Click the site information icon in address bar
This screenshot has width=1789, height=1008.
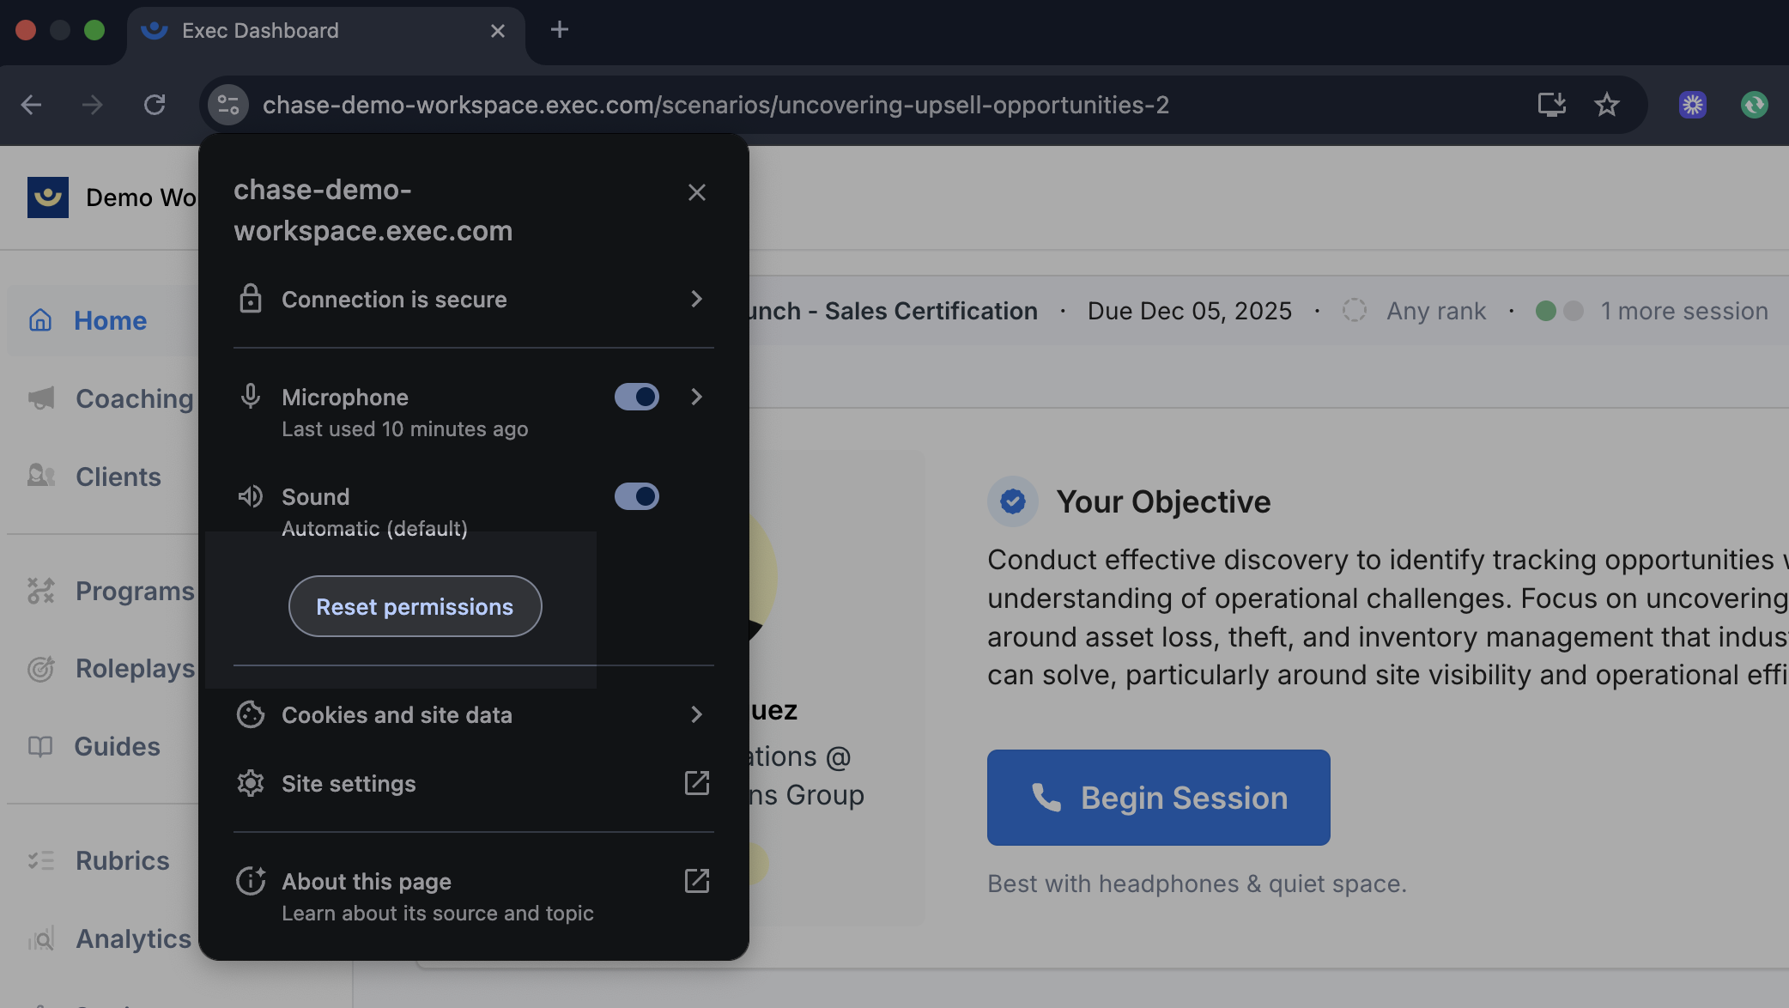(x=228, y=105)
